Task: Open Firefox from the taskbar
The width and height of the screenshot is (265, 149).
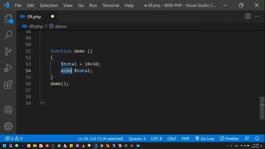Action: coord(47,146)
